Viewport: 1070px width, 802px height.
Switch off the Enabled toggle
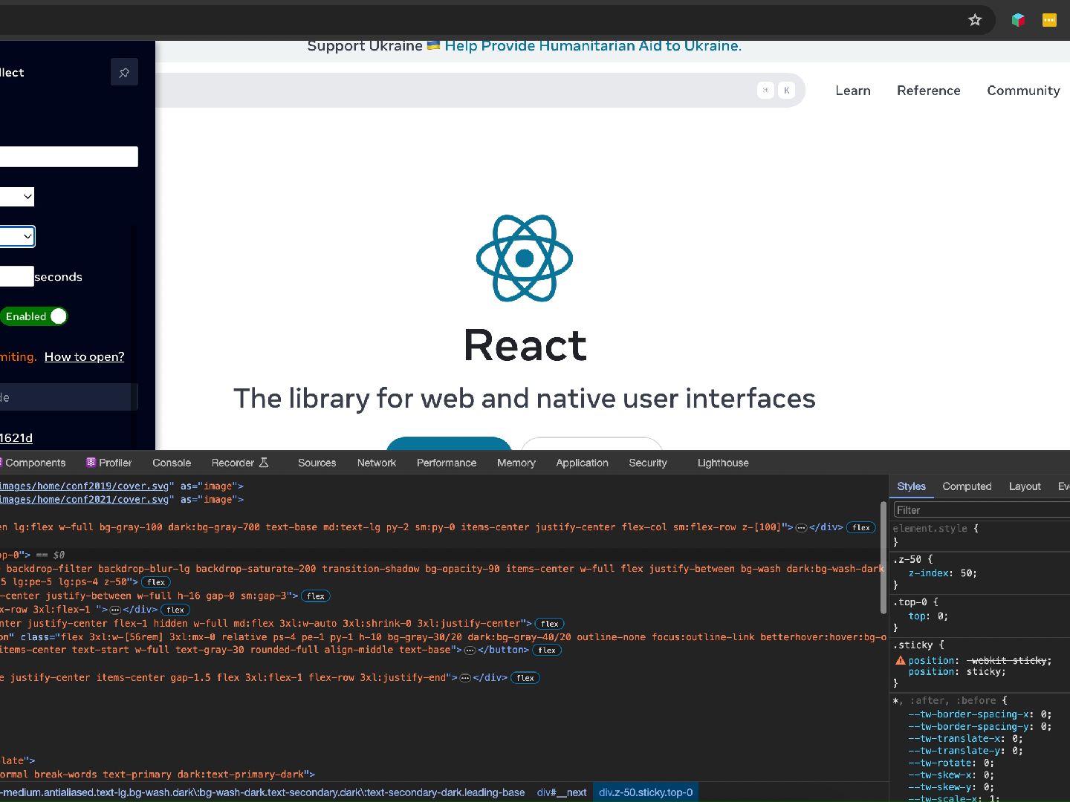pos(34,316)
